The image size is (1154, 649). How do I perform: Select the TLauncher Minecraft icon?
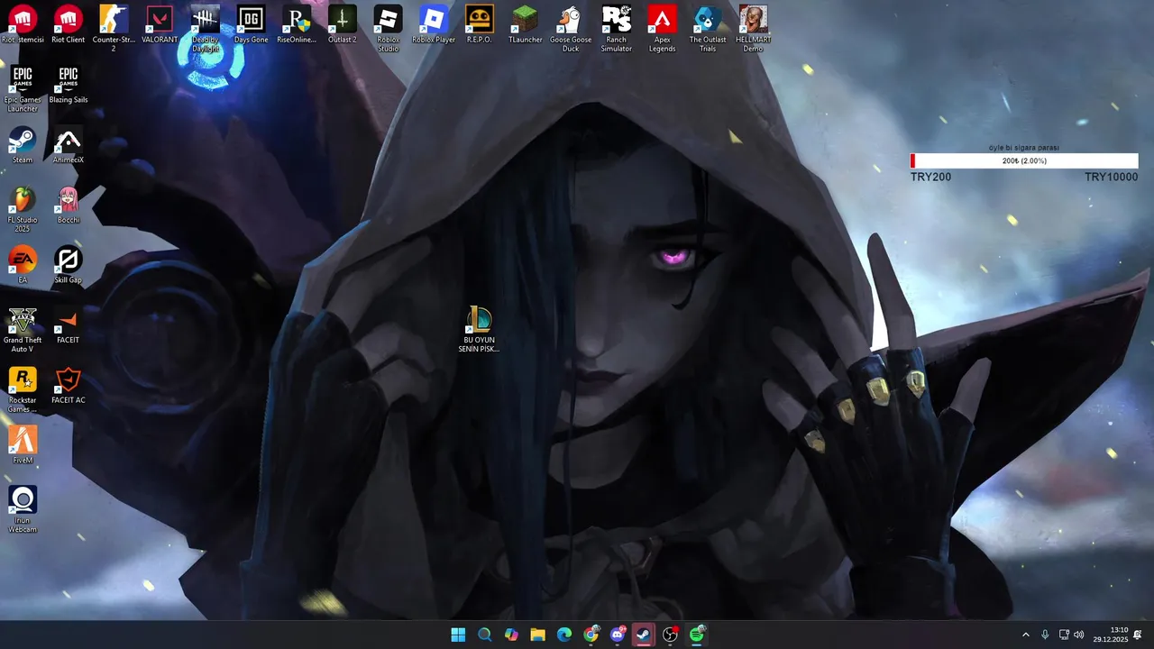click(525, 24)
